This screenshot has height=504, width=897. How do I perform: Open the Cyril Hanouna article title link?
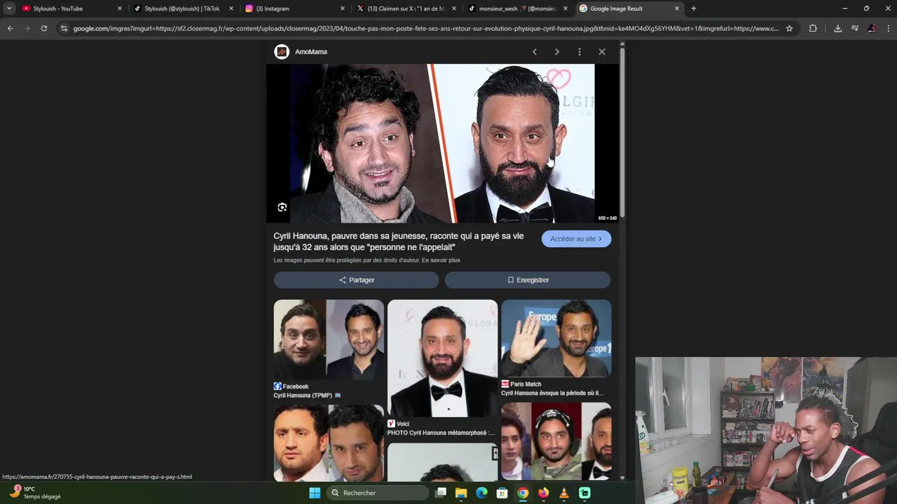point(399,241)
